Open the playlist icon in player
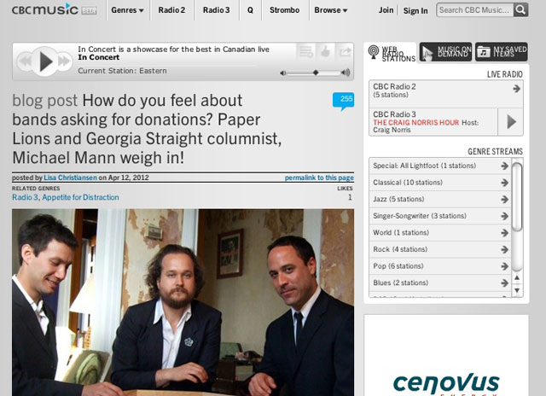 tap(306, 52)
